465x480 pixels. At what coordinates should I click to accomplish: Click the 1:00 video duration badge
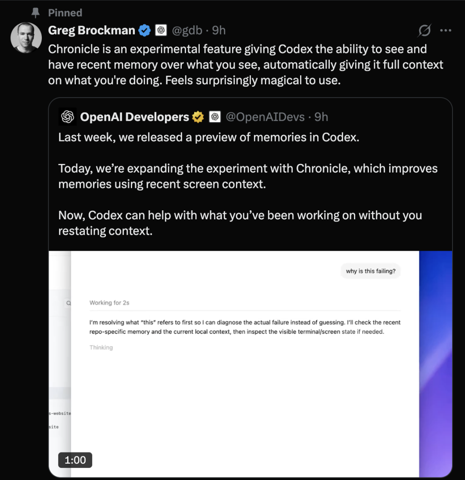(75, 460)
